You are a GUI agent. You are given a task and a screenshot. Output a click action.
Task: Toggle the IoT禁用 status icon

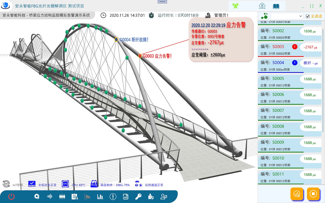pos(6,184)
